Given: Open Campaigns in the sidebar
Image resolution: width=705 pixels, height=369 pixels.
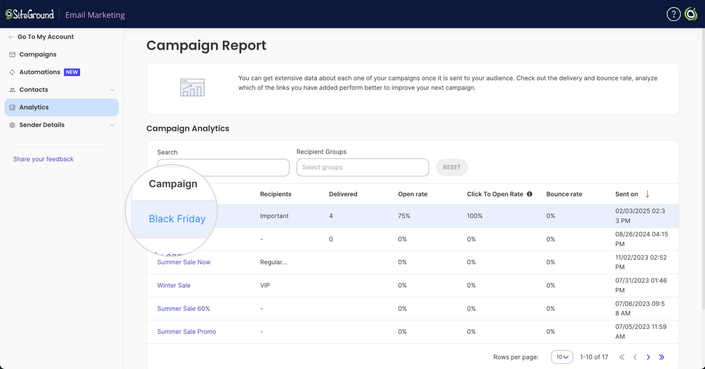Looking at the screenshot, I should [38, 54].
